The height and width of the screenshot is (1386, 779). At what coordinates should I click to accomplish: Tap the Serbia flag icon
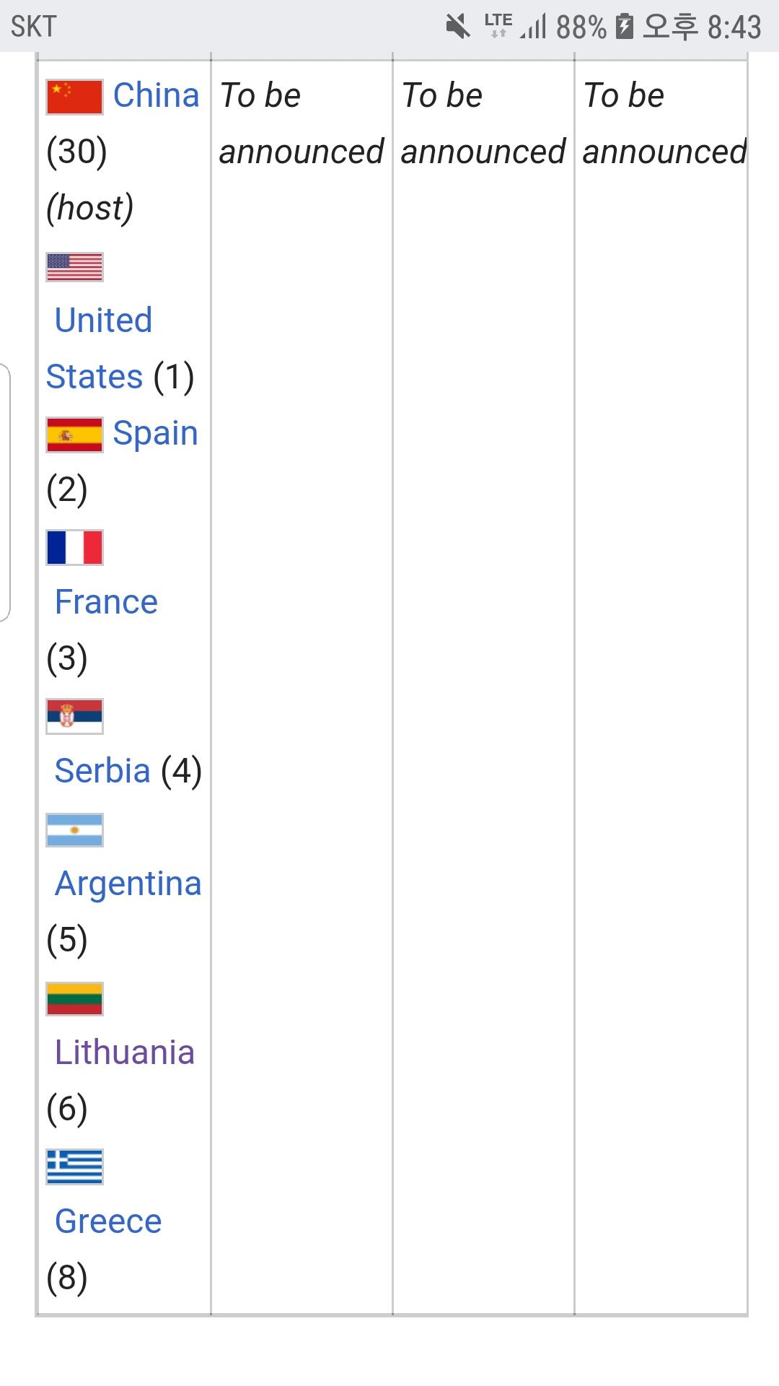(74, 716)
